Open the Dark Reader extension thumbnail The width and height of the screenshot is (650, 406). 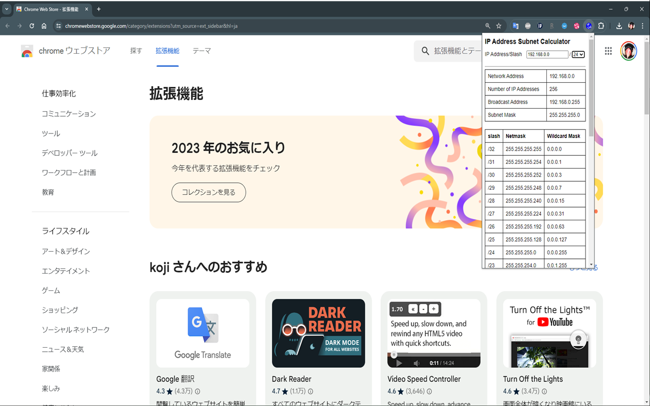point(318,333)
